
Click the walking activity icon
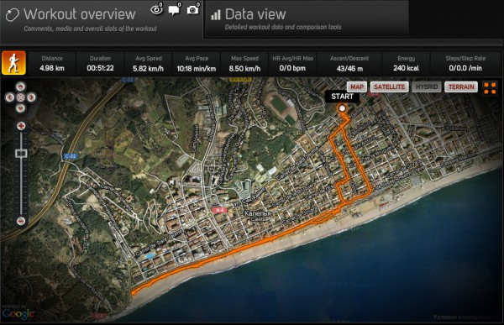pos(13,63)
